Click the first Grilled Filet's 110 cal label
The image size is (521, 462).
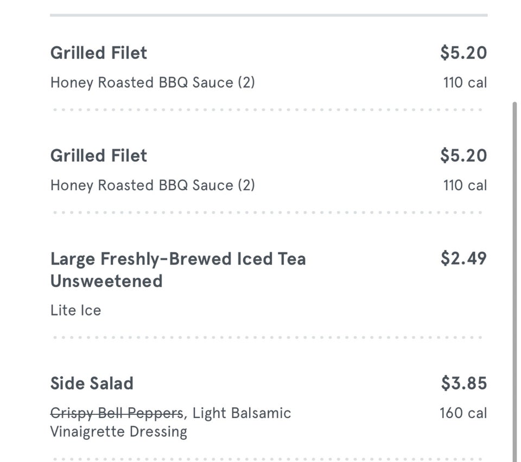click(465, 83)
